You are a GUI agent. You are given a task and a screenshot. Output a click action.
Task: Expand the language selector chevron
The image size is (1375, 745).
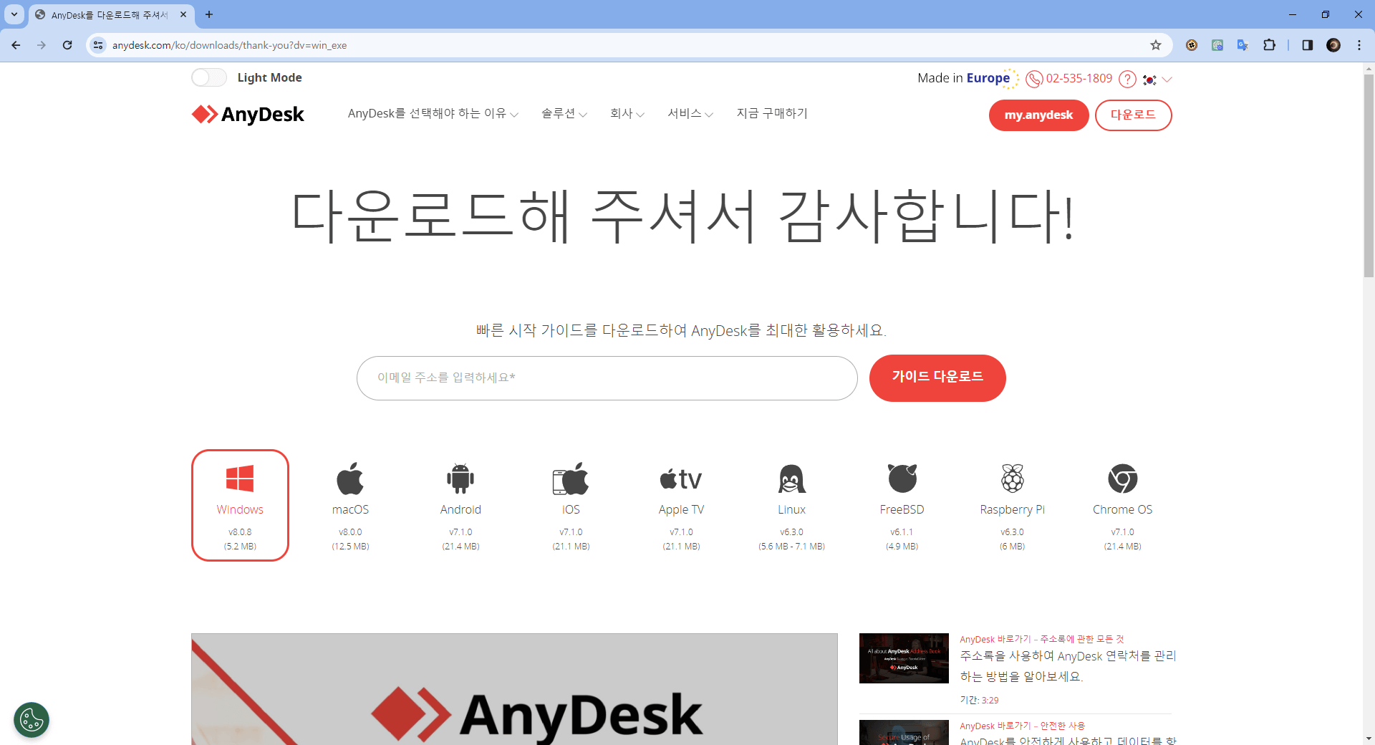point(1167,80)
